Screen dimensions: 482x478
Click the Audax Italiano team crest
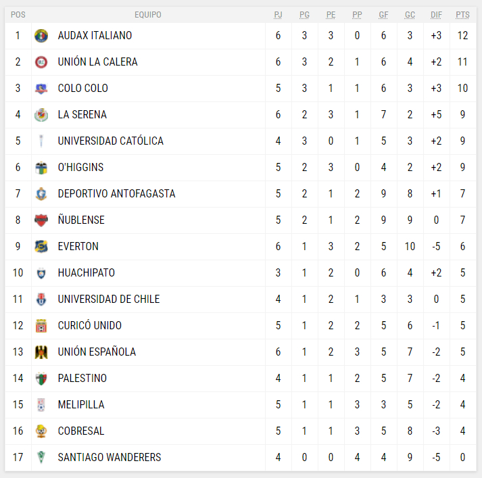click(41, 36)
